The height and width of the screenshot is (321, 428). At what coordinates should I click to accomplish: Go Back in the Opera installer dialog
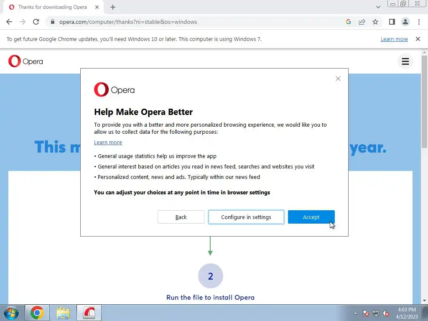pos(181,217)
